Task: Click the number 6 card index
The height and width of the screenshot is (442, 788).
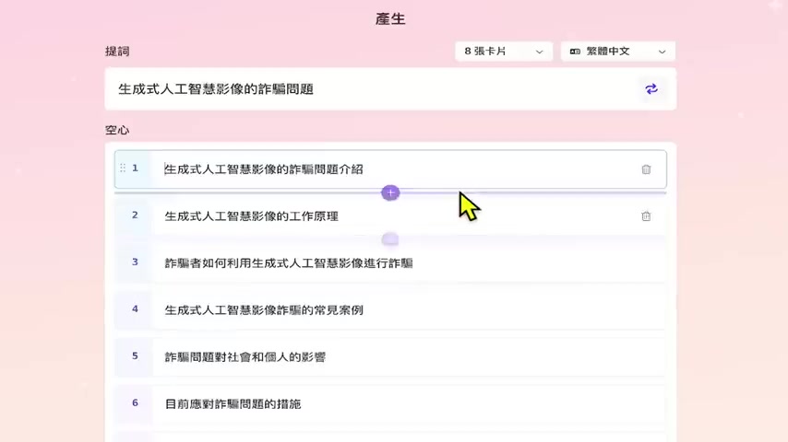Action: click(135, 403)
